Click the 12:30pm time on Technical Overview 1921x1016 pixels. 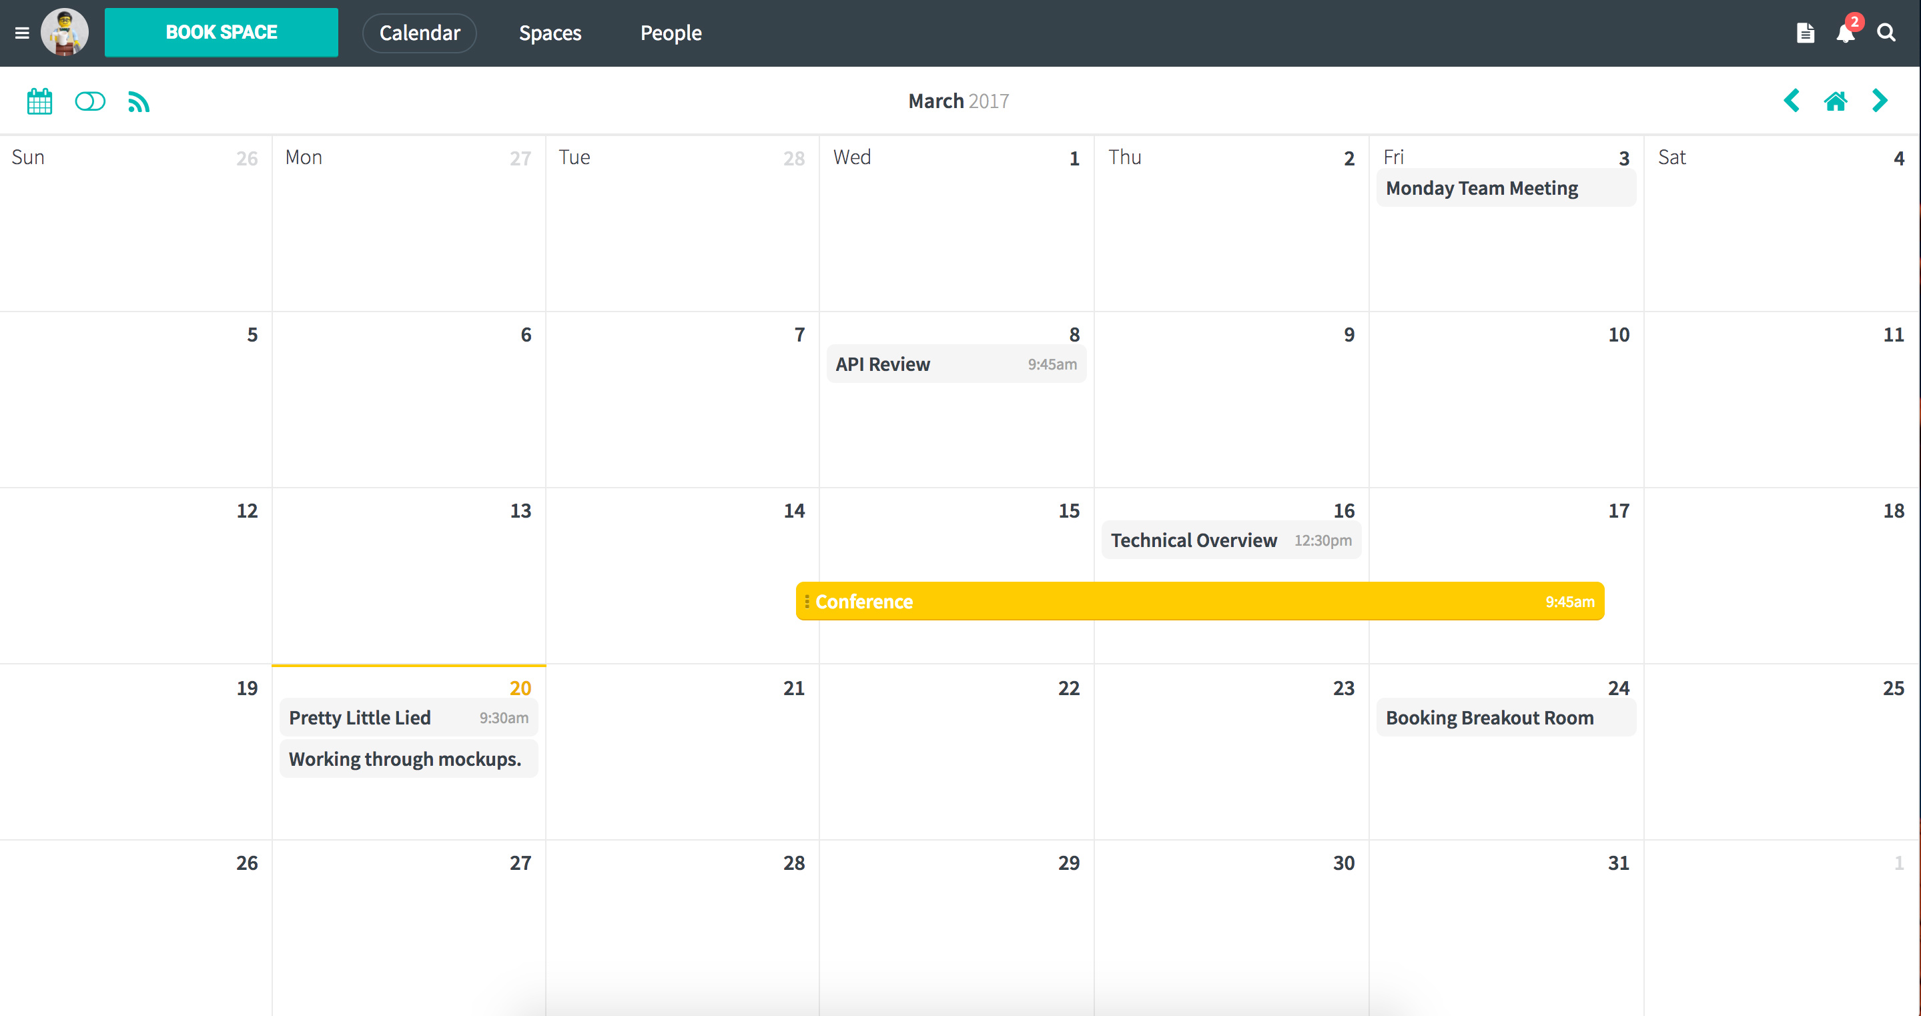1323,540
